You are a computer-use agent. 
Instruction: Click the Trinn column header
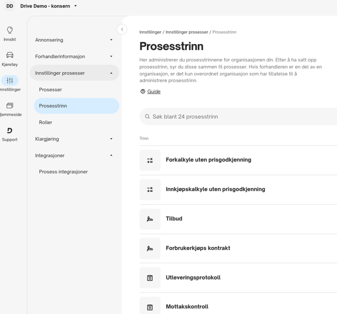[x=144, y=138]
